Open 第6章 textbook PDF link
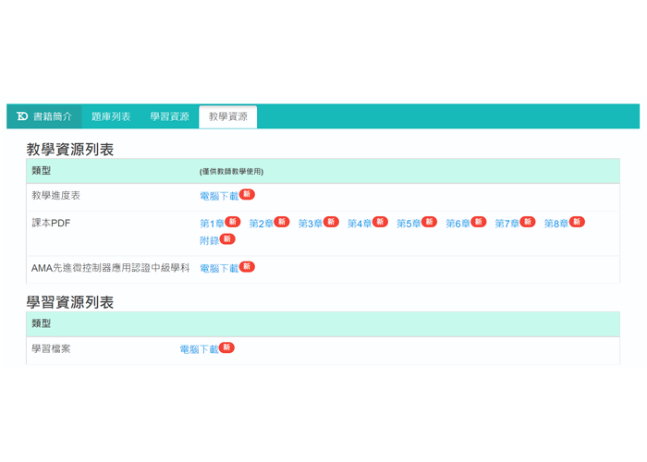The height and width of the screenshot is (462, 647). 458,224
